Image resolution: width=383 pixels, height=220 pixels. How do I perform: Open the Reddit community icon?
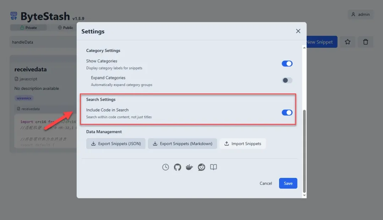click(x=201, y=167)
